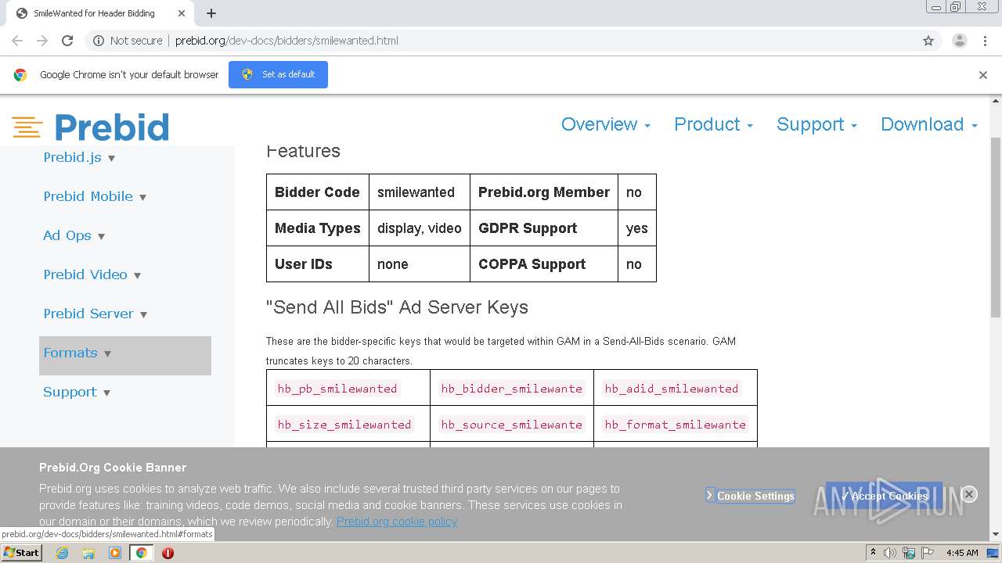Screen dimensions: 1002x563
Task: Click the hb_size_smilewanted key
Action: pyautogui.click(x=344, y=425)
